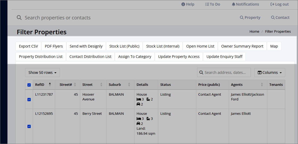Click the bedroom icon in Berry Street row
The height and width of the screenshot is (144, 298).
(139, 118)
